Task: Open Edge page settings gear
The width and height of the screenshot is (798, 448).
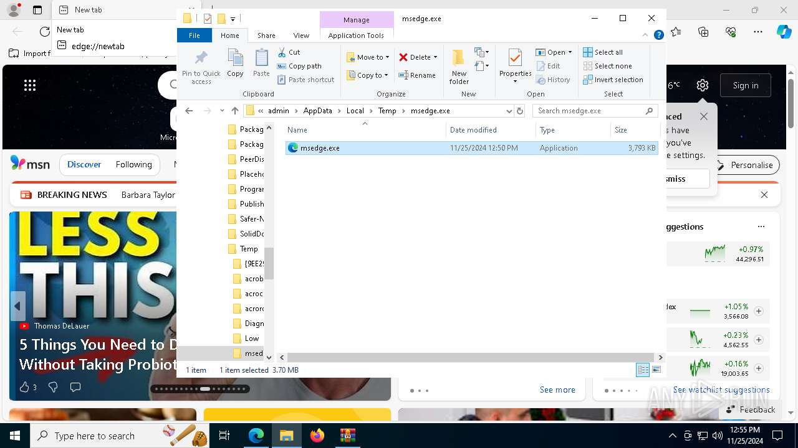Action: click(703, 85)
